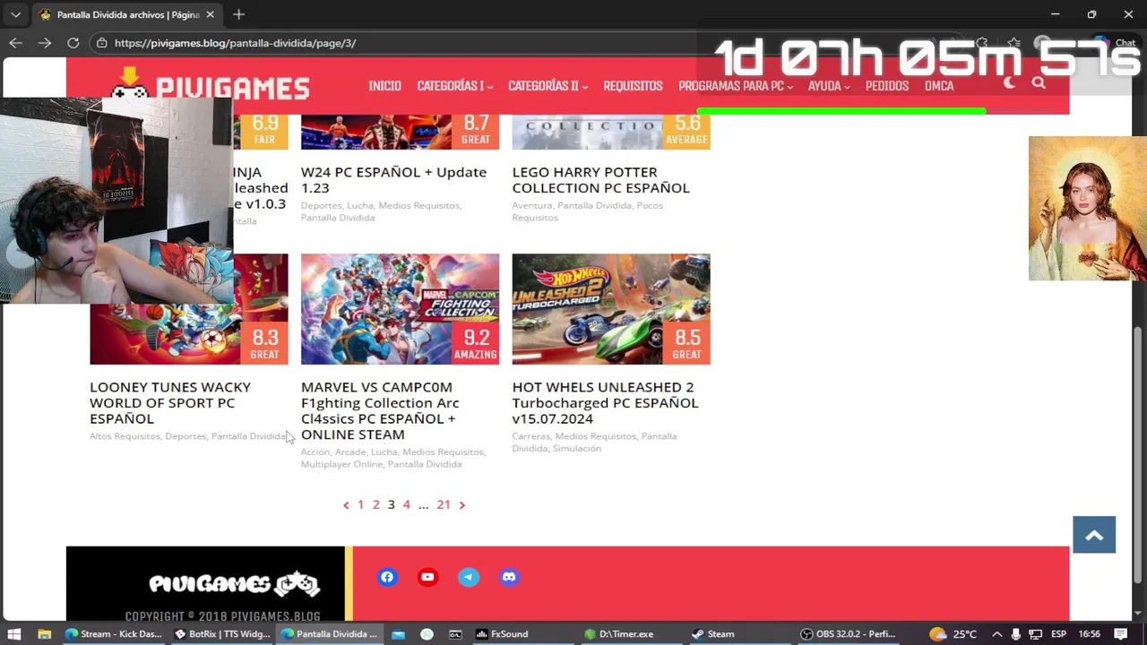Click the next page arrow in pagination
The image size is (1147, 645).
(461, 505)
